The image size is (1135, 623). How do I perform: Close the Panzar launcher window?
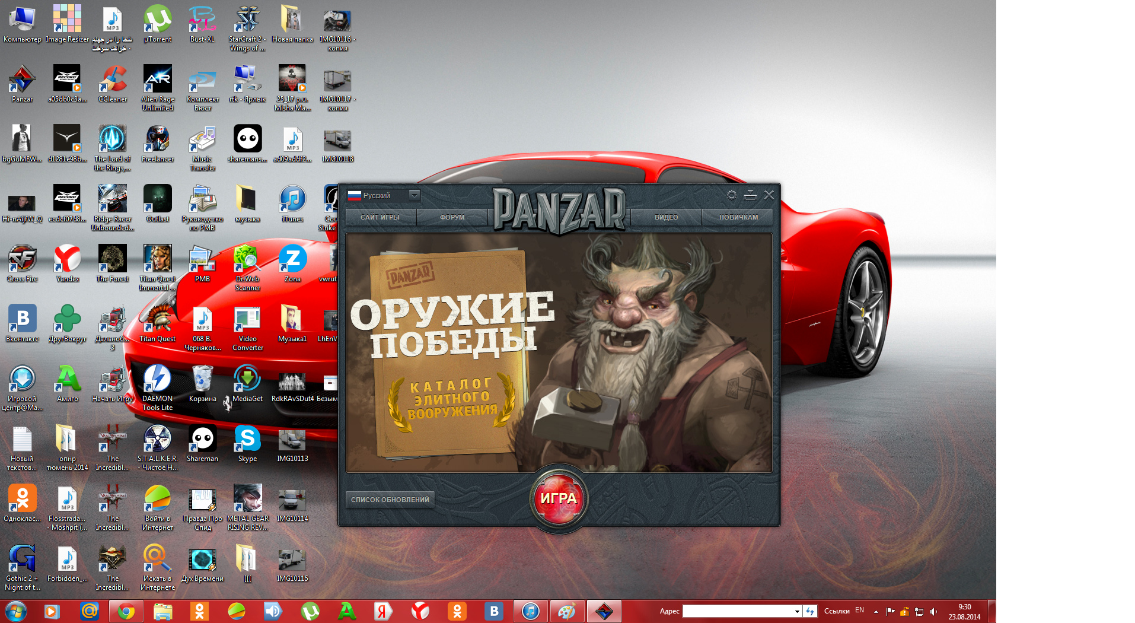tap(769, 195)
